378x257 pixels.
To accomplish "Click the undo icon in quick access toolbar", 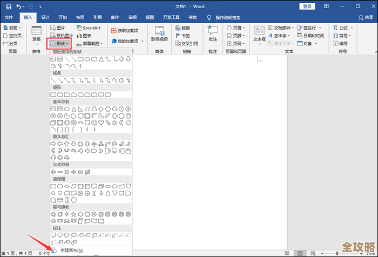I will coord(19,6).
